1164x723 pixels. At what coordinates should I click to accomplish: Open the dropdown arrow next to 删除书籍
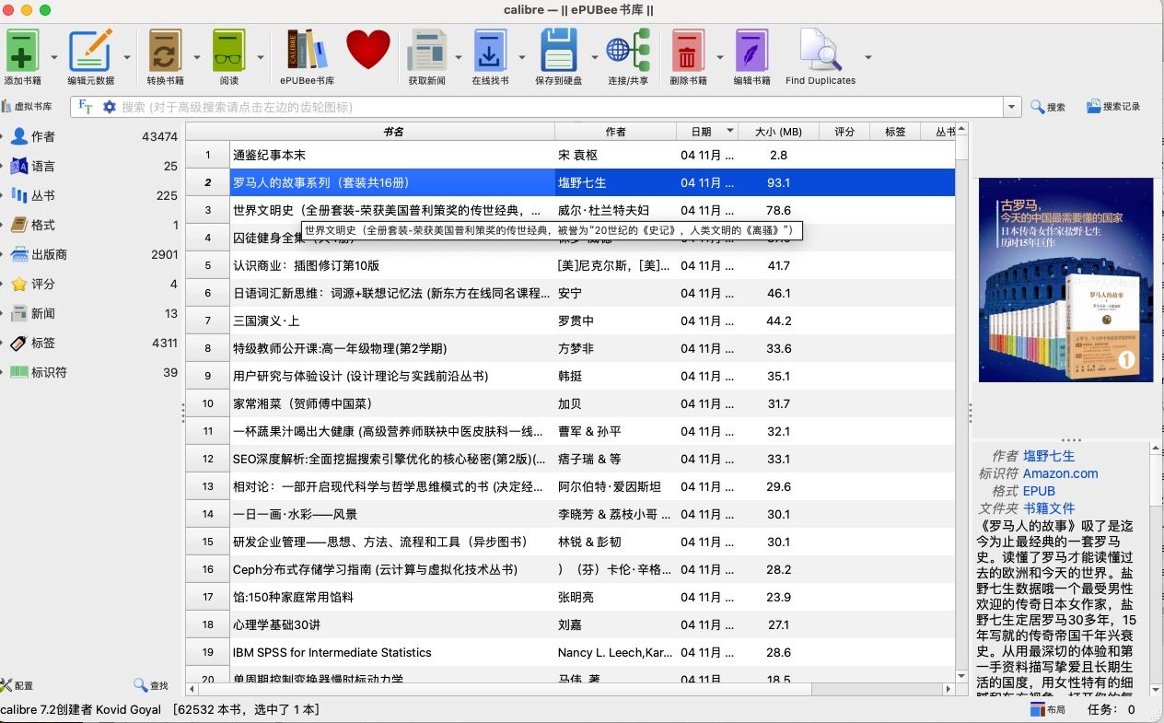tap(720, 57)
